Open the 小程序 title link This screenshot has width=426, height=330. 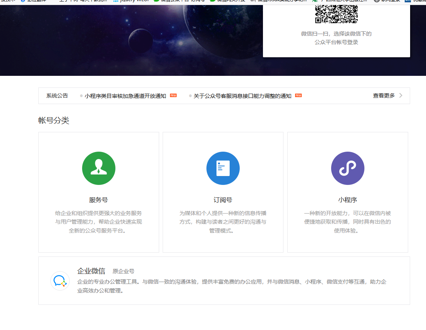coord(347,200)
